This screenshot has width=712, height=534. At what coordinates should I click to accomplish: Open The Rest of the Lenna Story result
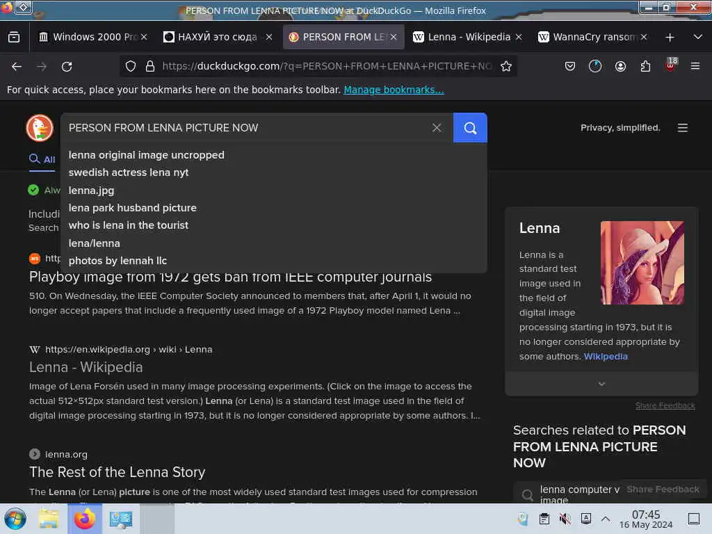pyautogui.click(x=117, y=472)
